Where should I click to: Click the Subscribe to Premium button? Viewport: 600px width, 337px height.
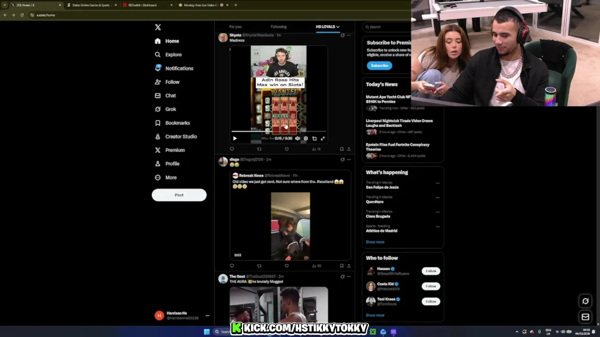(x=379, y=66)
